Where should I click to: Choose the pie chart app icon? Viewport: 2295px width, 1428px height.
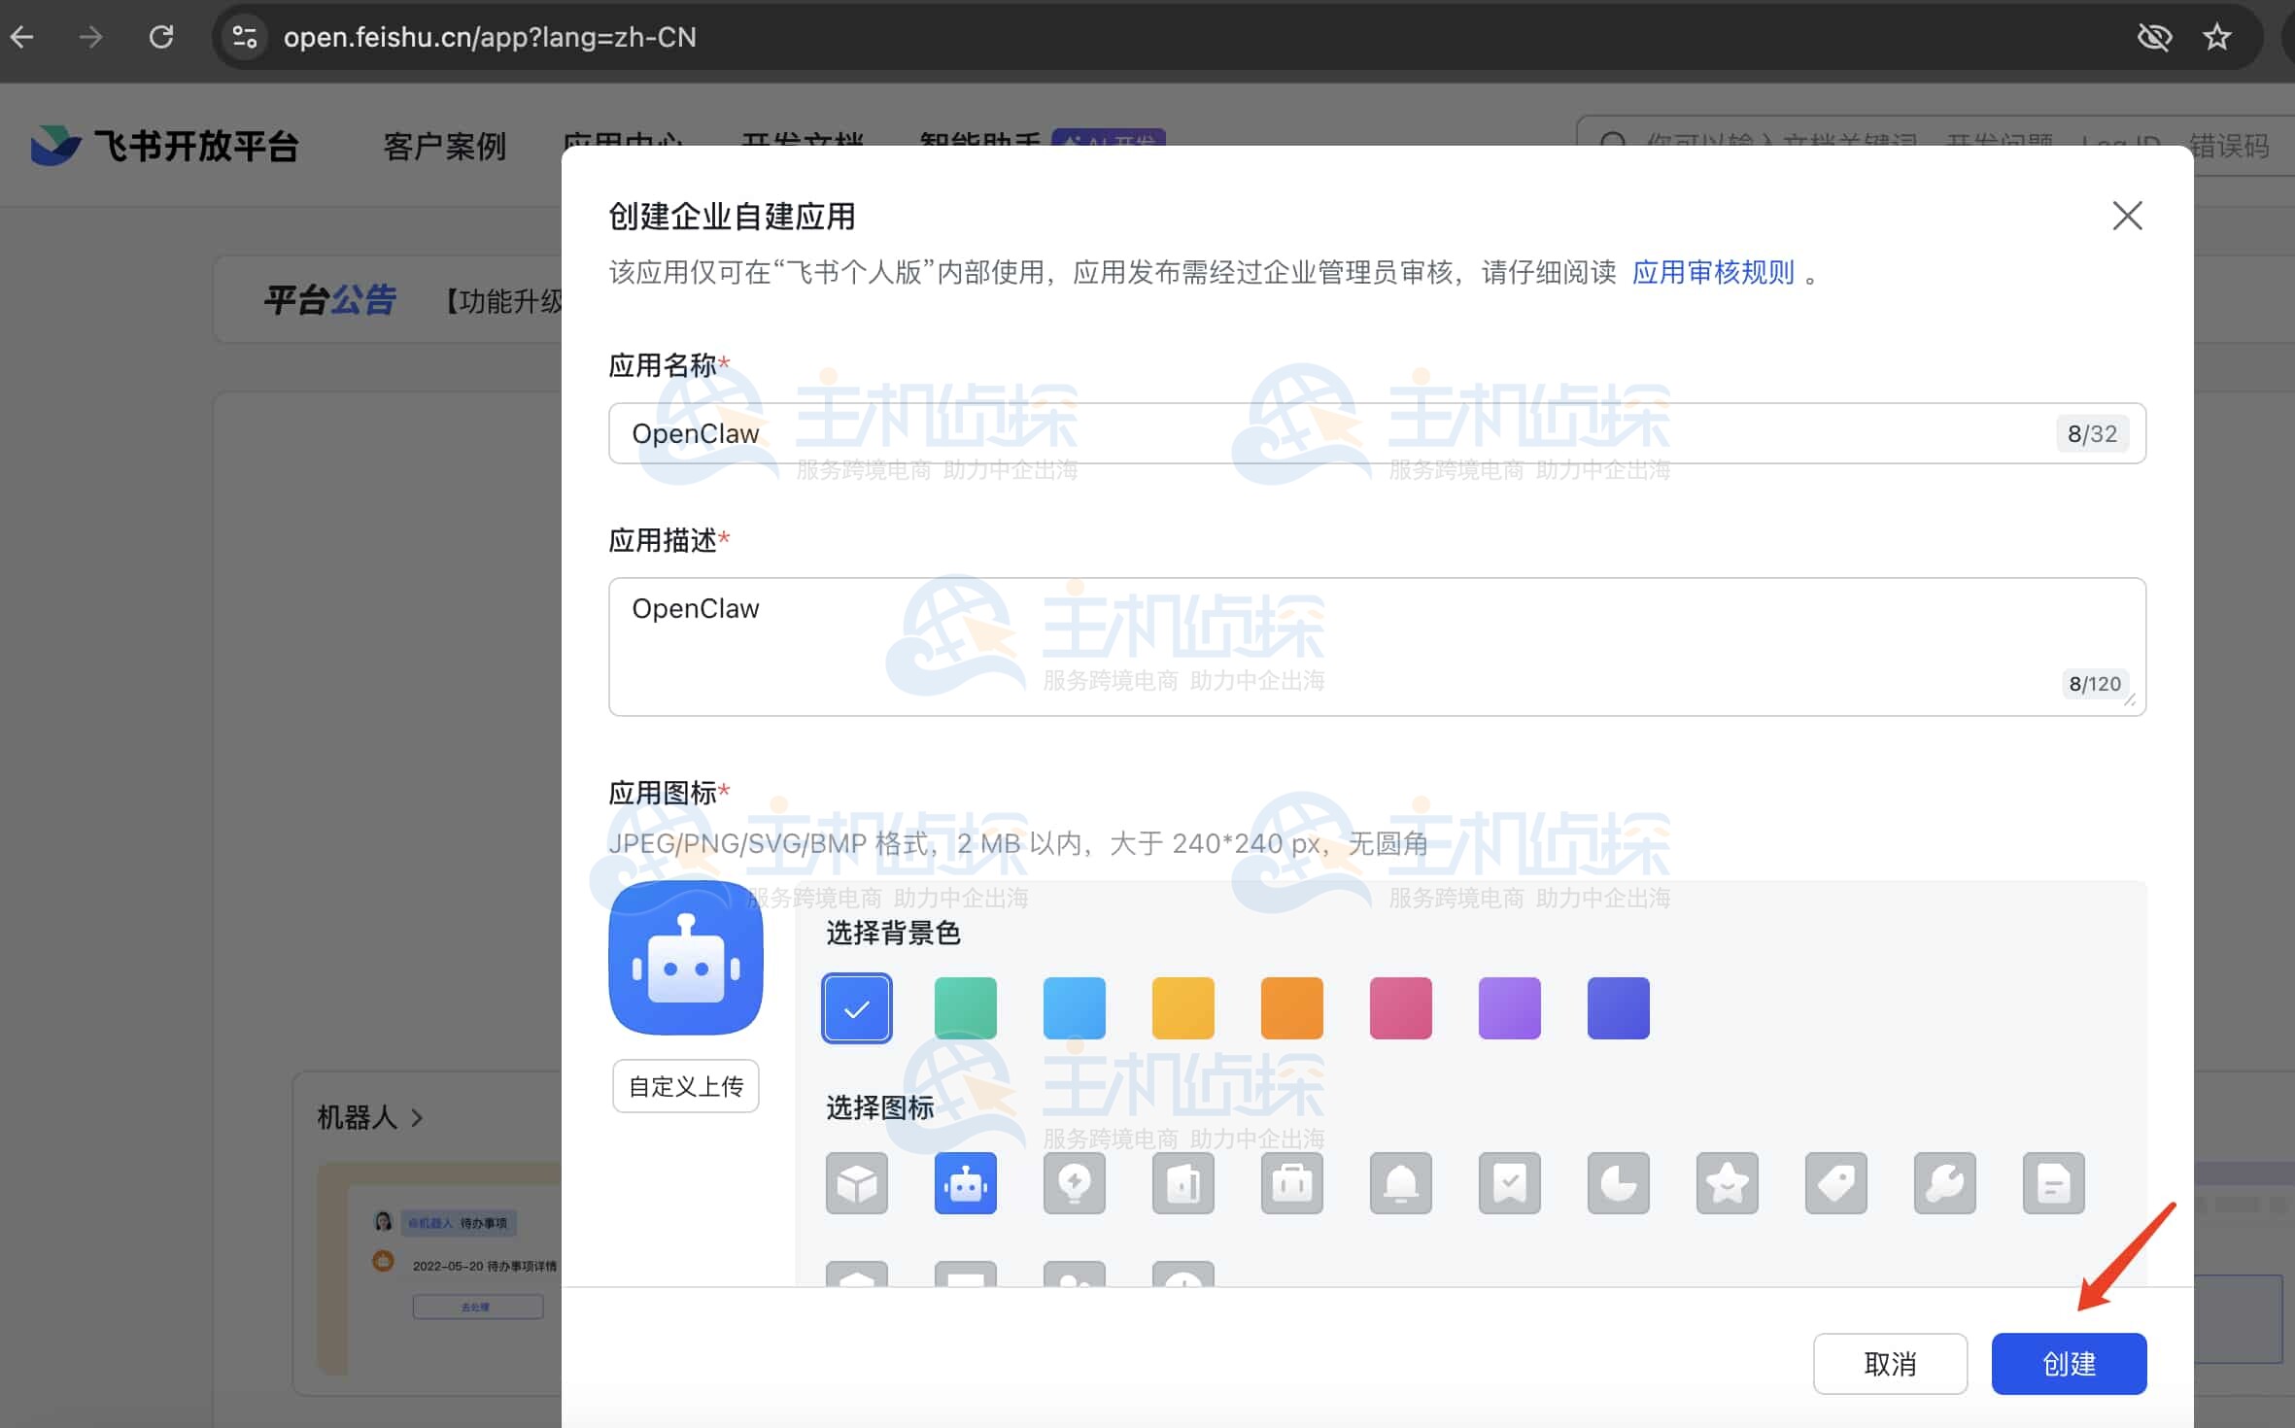[1618, 1183]
